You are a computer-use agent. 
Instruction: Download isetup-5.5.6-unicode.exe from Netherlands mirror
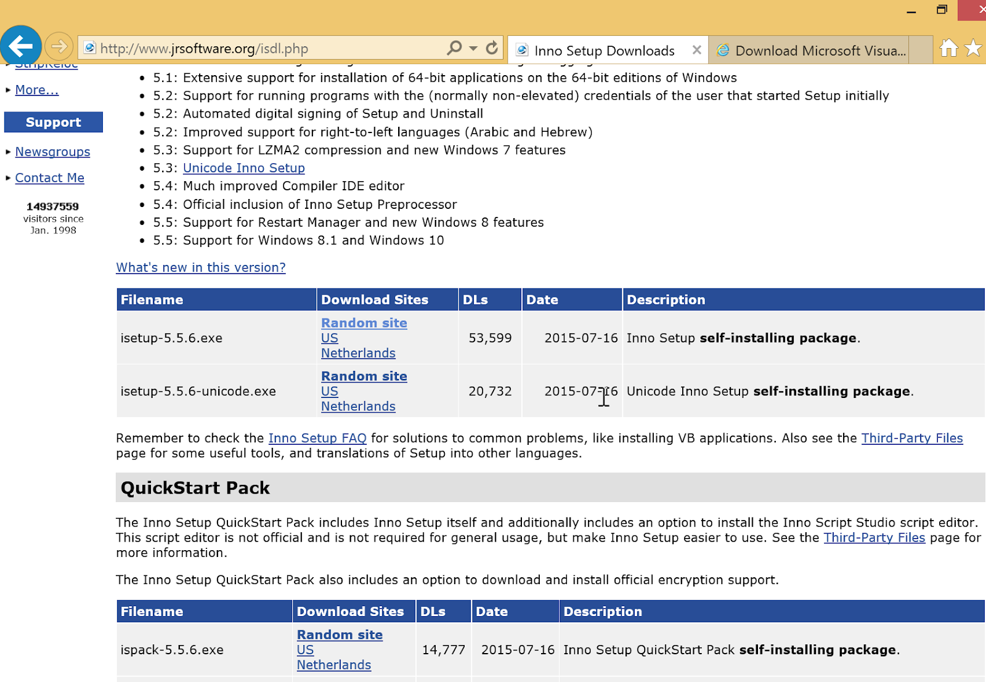pyautogui.click(x=358, y=406)
